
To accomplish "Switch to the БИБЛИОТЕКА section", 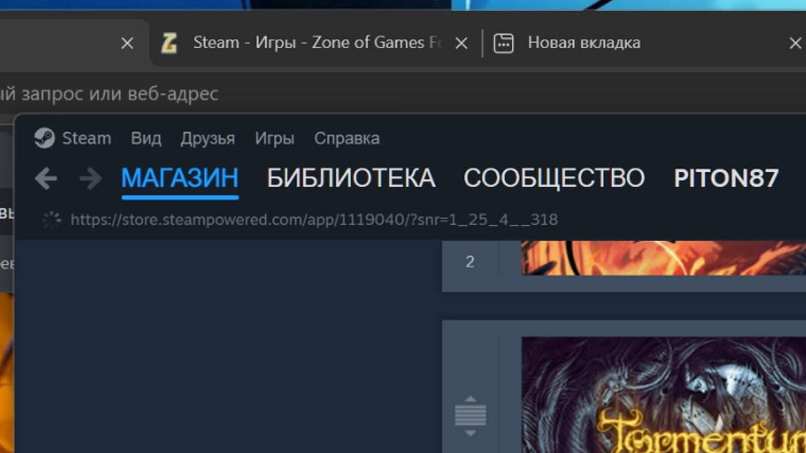I will [x=351, y=179].
